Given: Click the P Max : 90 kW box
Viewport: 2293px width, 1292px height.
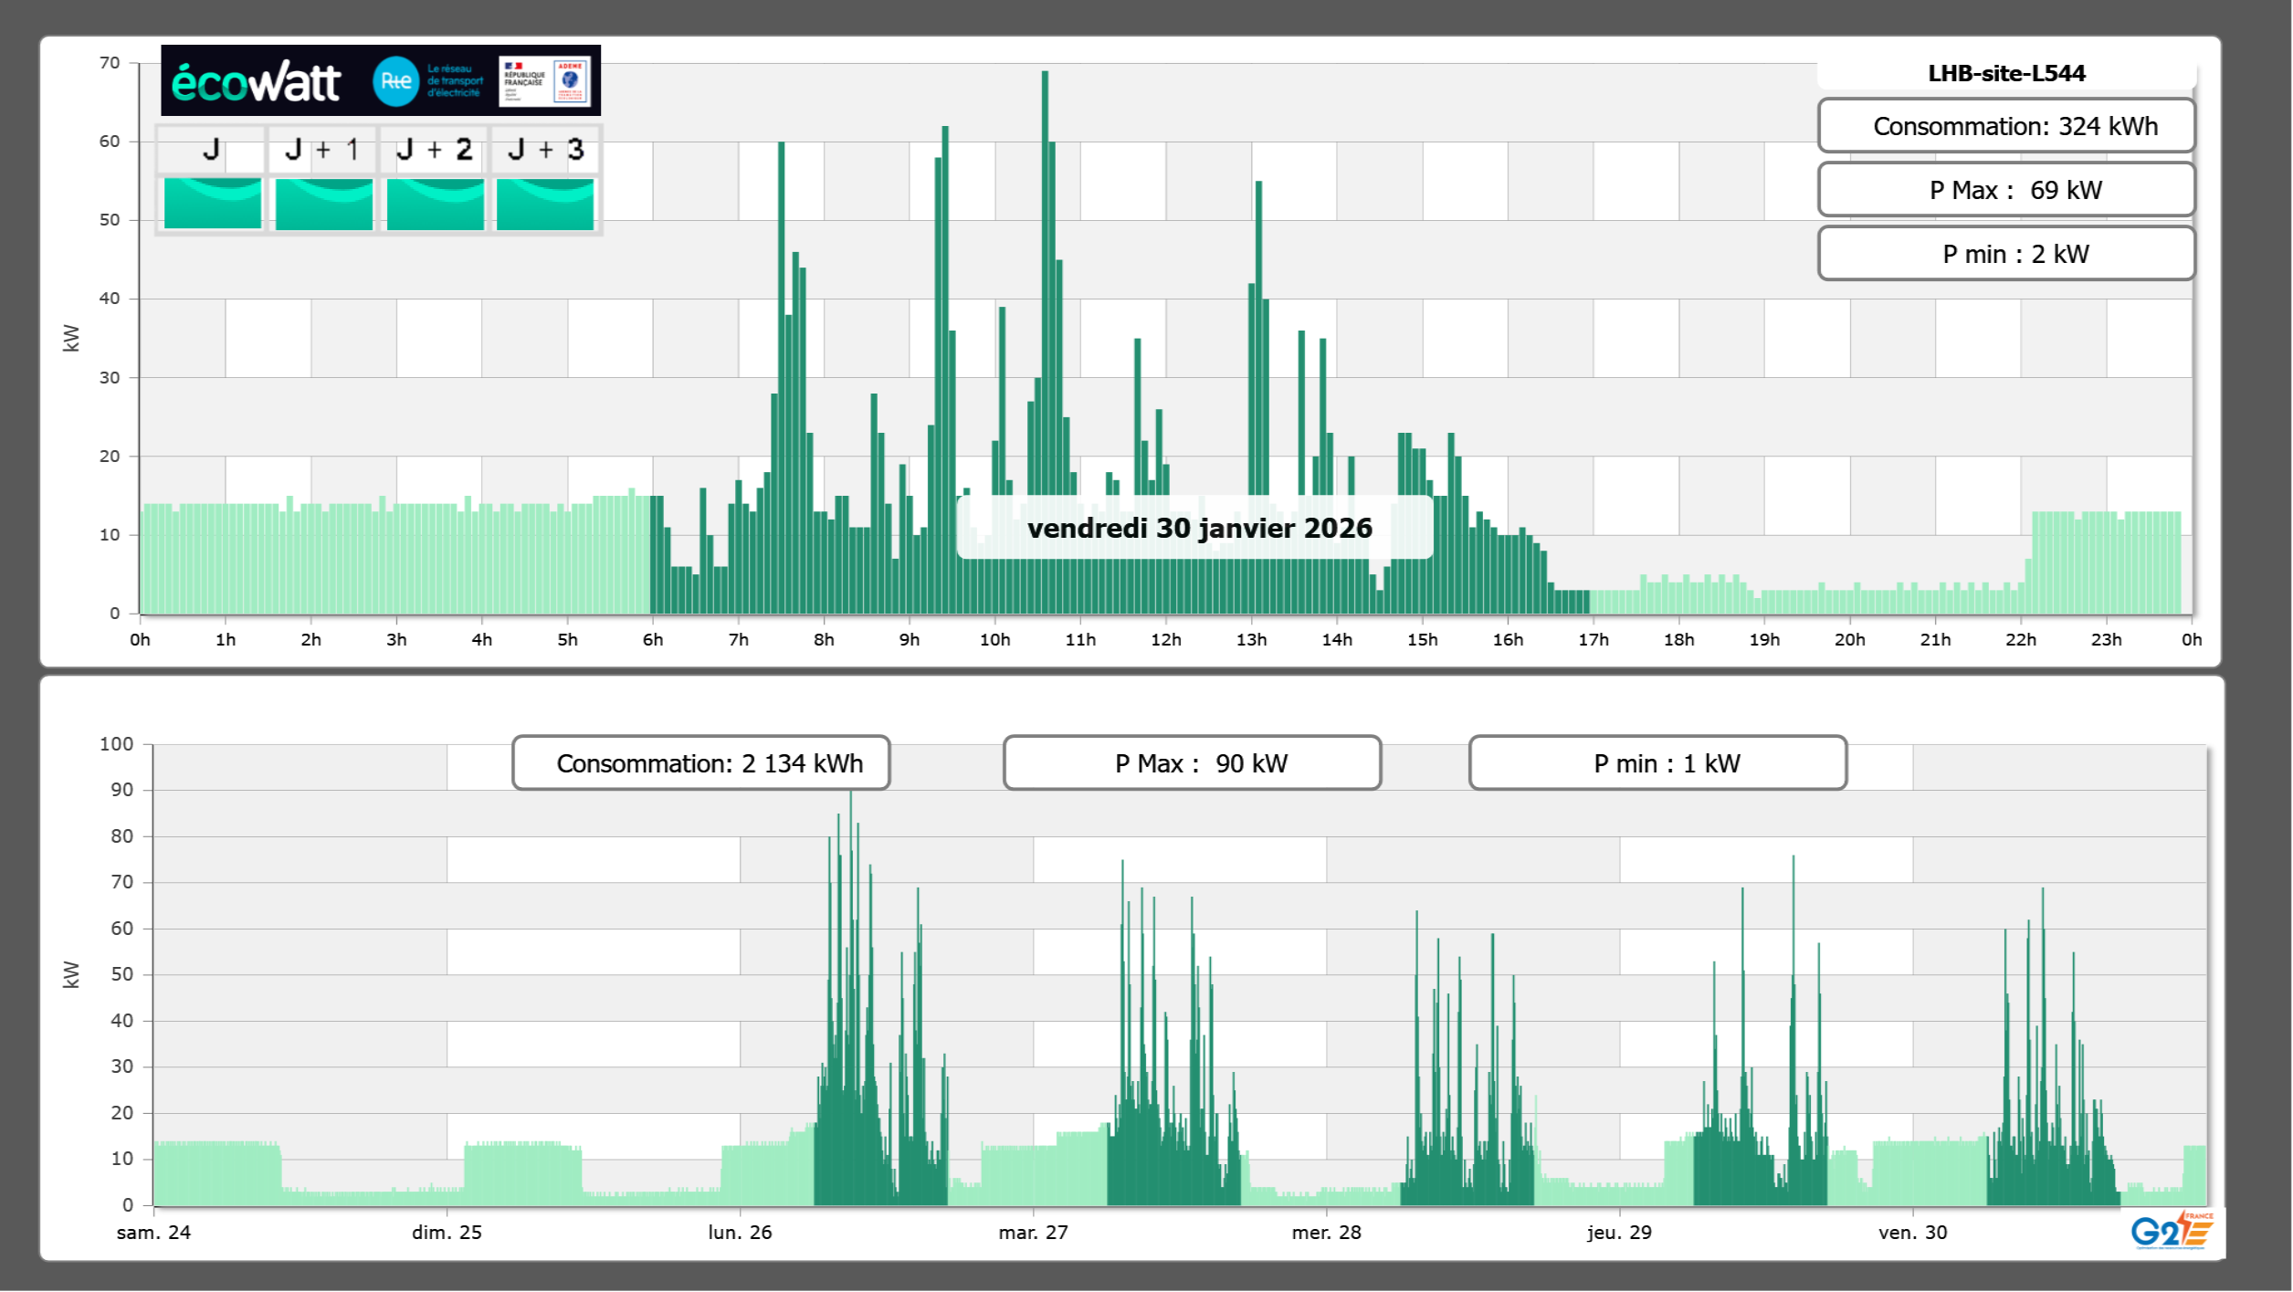Looking at the screenshot, I should (1192, 763).
